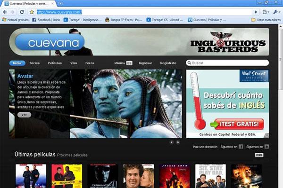Open the Foros menu item
Image resolution: width=283 pixels, height=188 pixels.
tap(90, 63)
